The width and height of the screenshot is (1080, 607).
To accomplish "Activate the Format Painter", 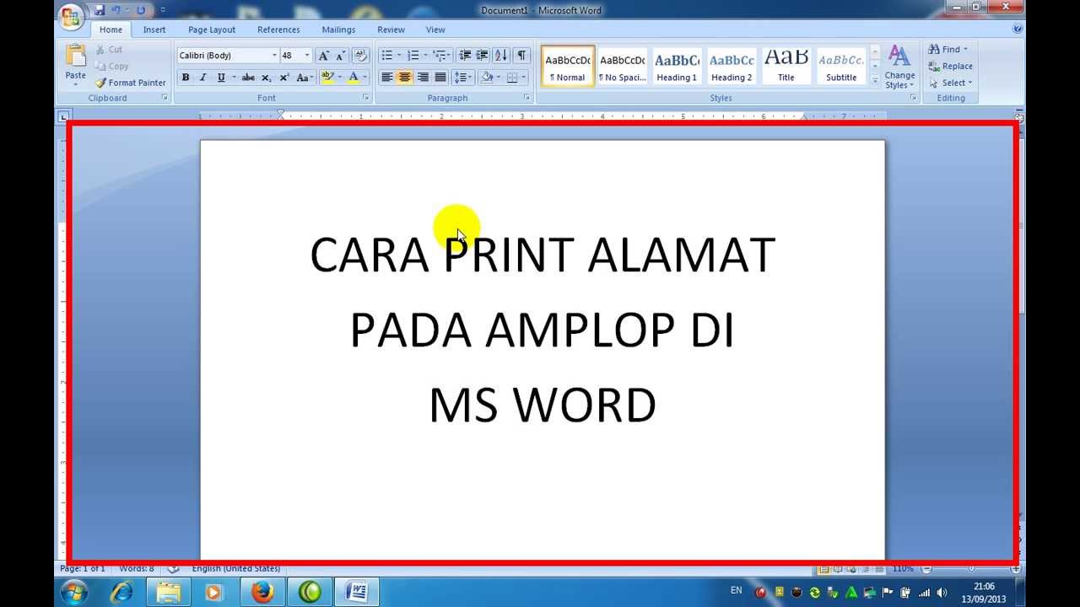I will 131,83.
